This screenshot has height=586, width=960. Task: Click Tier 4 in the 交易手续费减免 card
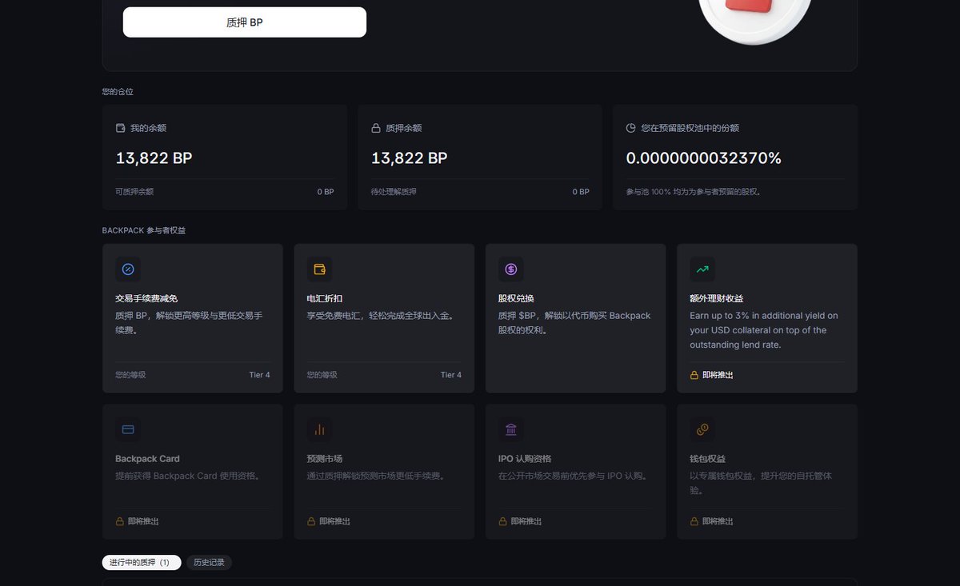[260, 375]
